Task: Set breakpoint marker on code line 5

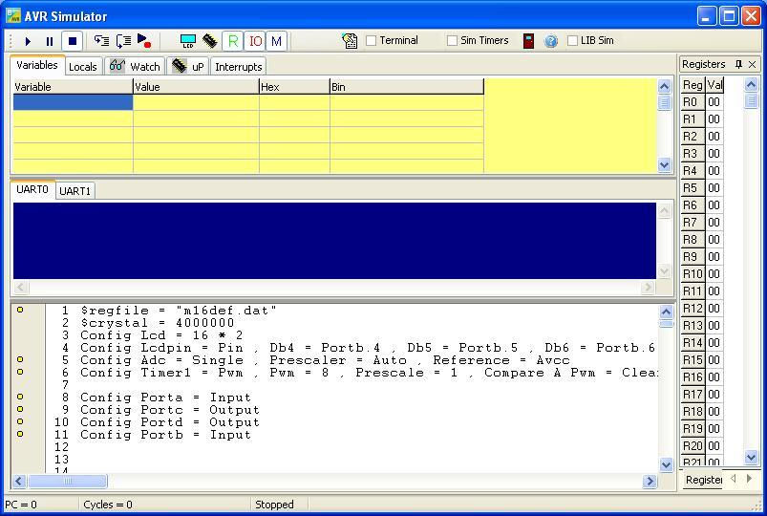Action: 20,359
